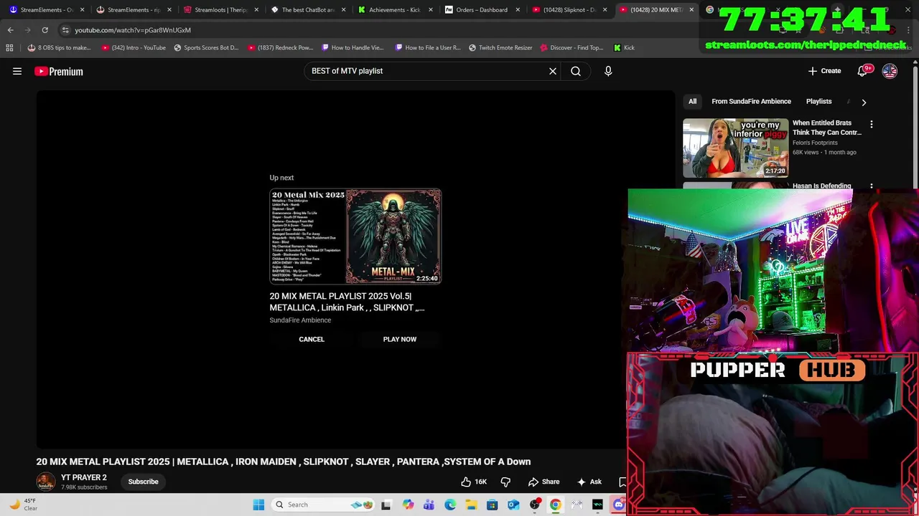This screenshot has height=516, width=919.
Task: Open Microsoft Edge from the taskbar
Action: pyautogui.click(x=450, y=505)
